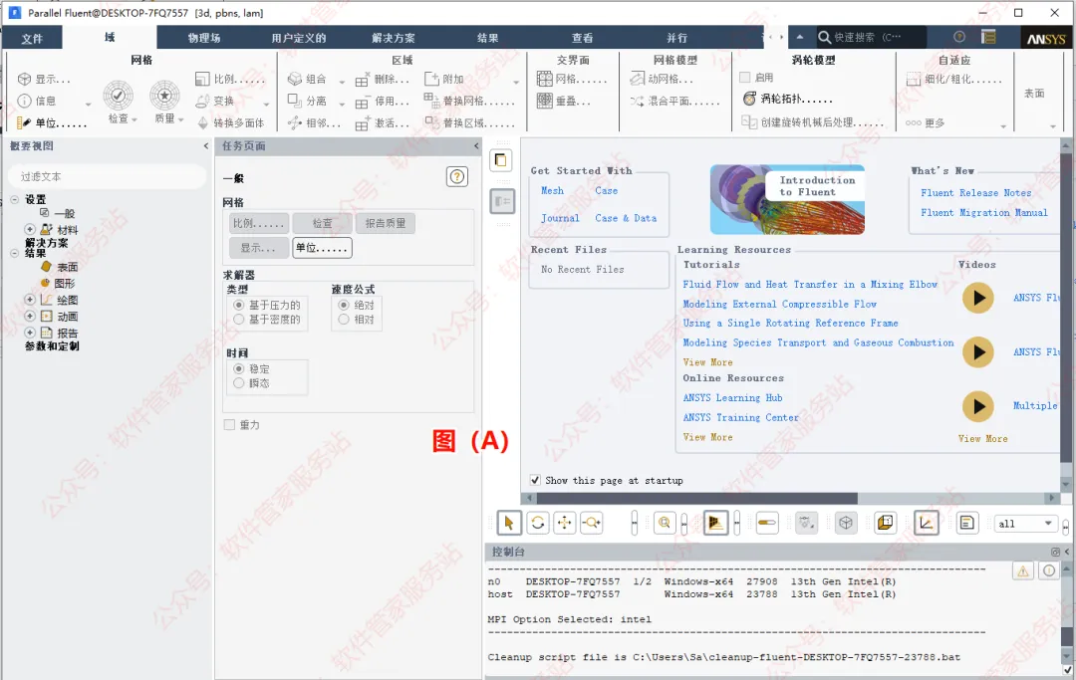The width and height of the screenshot is (1076, 680).
Task: Select 相对 velocity formulation
Action: [x=344, y=320]
